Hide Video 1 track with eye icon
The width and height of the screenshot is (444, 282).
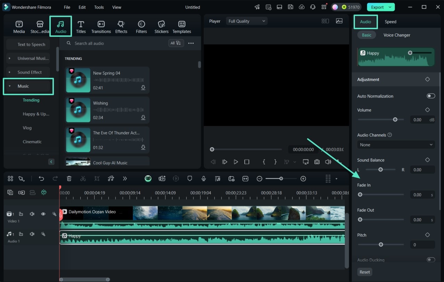pyautogui.click(x=43, y=214)
